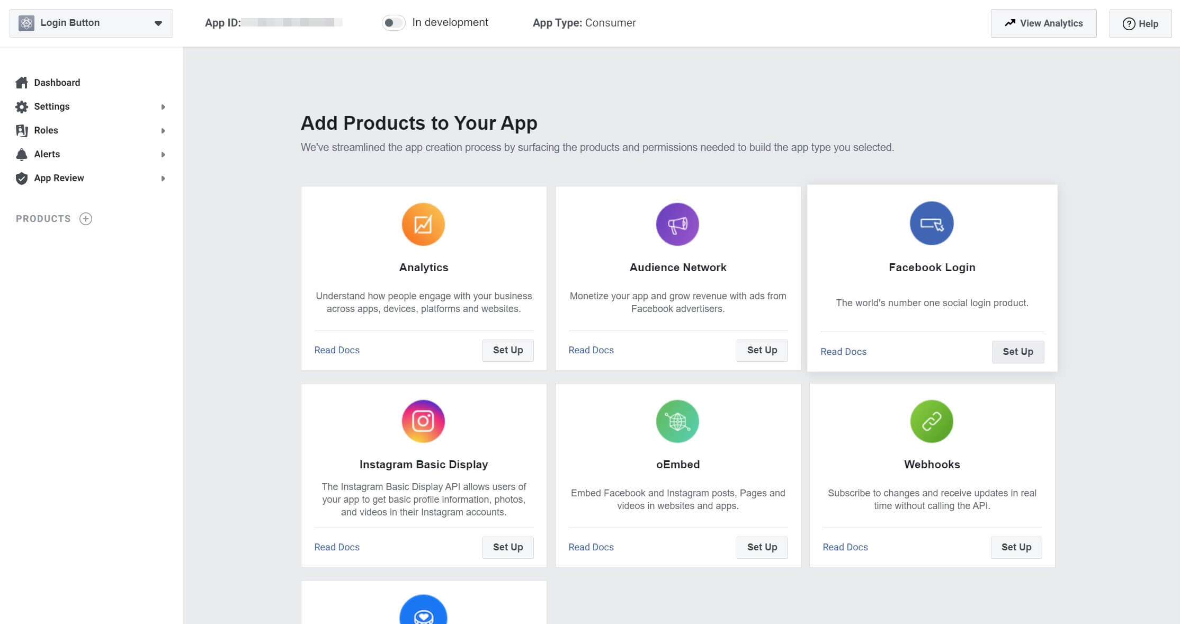Click the oEmbed globe icon

coord(677,420)
